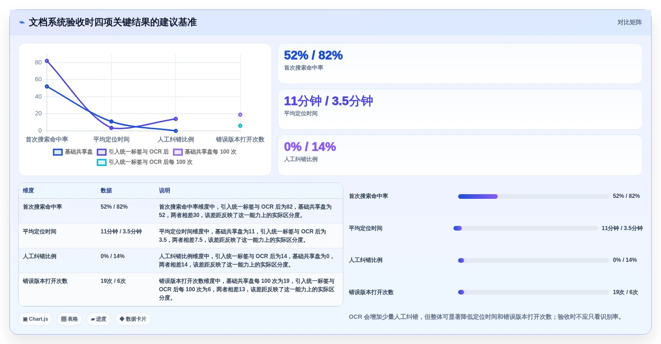This screenshot has width=661, height=344.
Task: Click the 19次 / 6次 table cell
Action: tap(113, 281)
